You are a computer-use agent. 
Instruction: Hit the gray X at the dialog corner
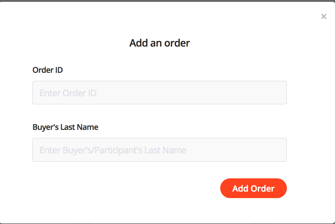(324, 17)
